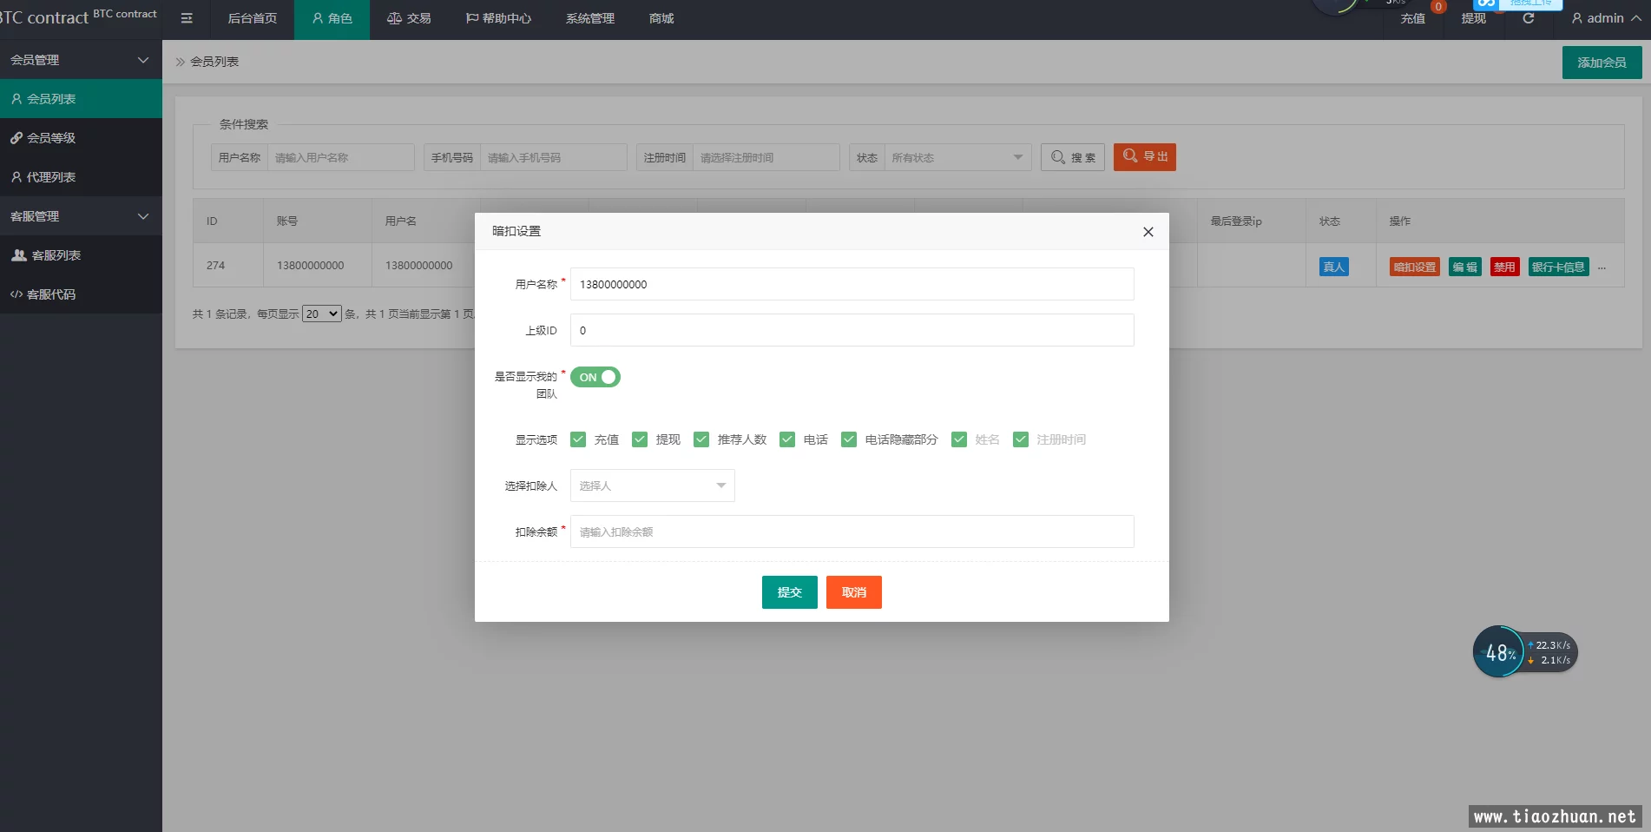Toggle off the 是否显示我的团队 switch
1651x832 pixels.
pyautogui.click(x=595, y=377)
